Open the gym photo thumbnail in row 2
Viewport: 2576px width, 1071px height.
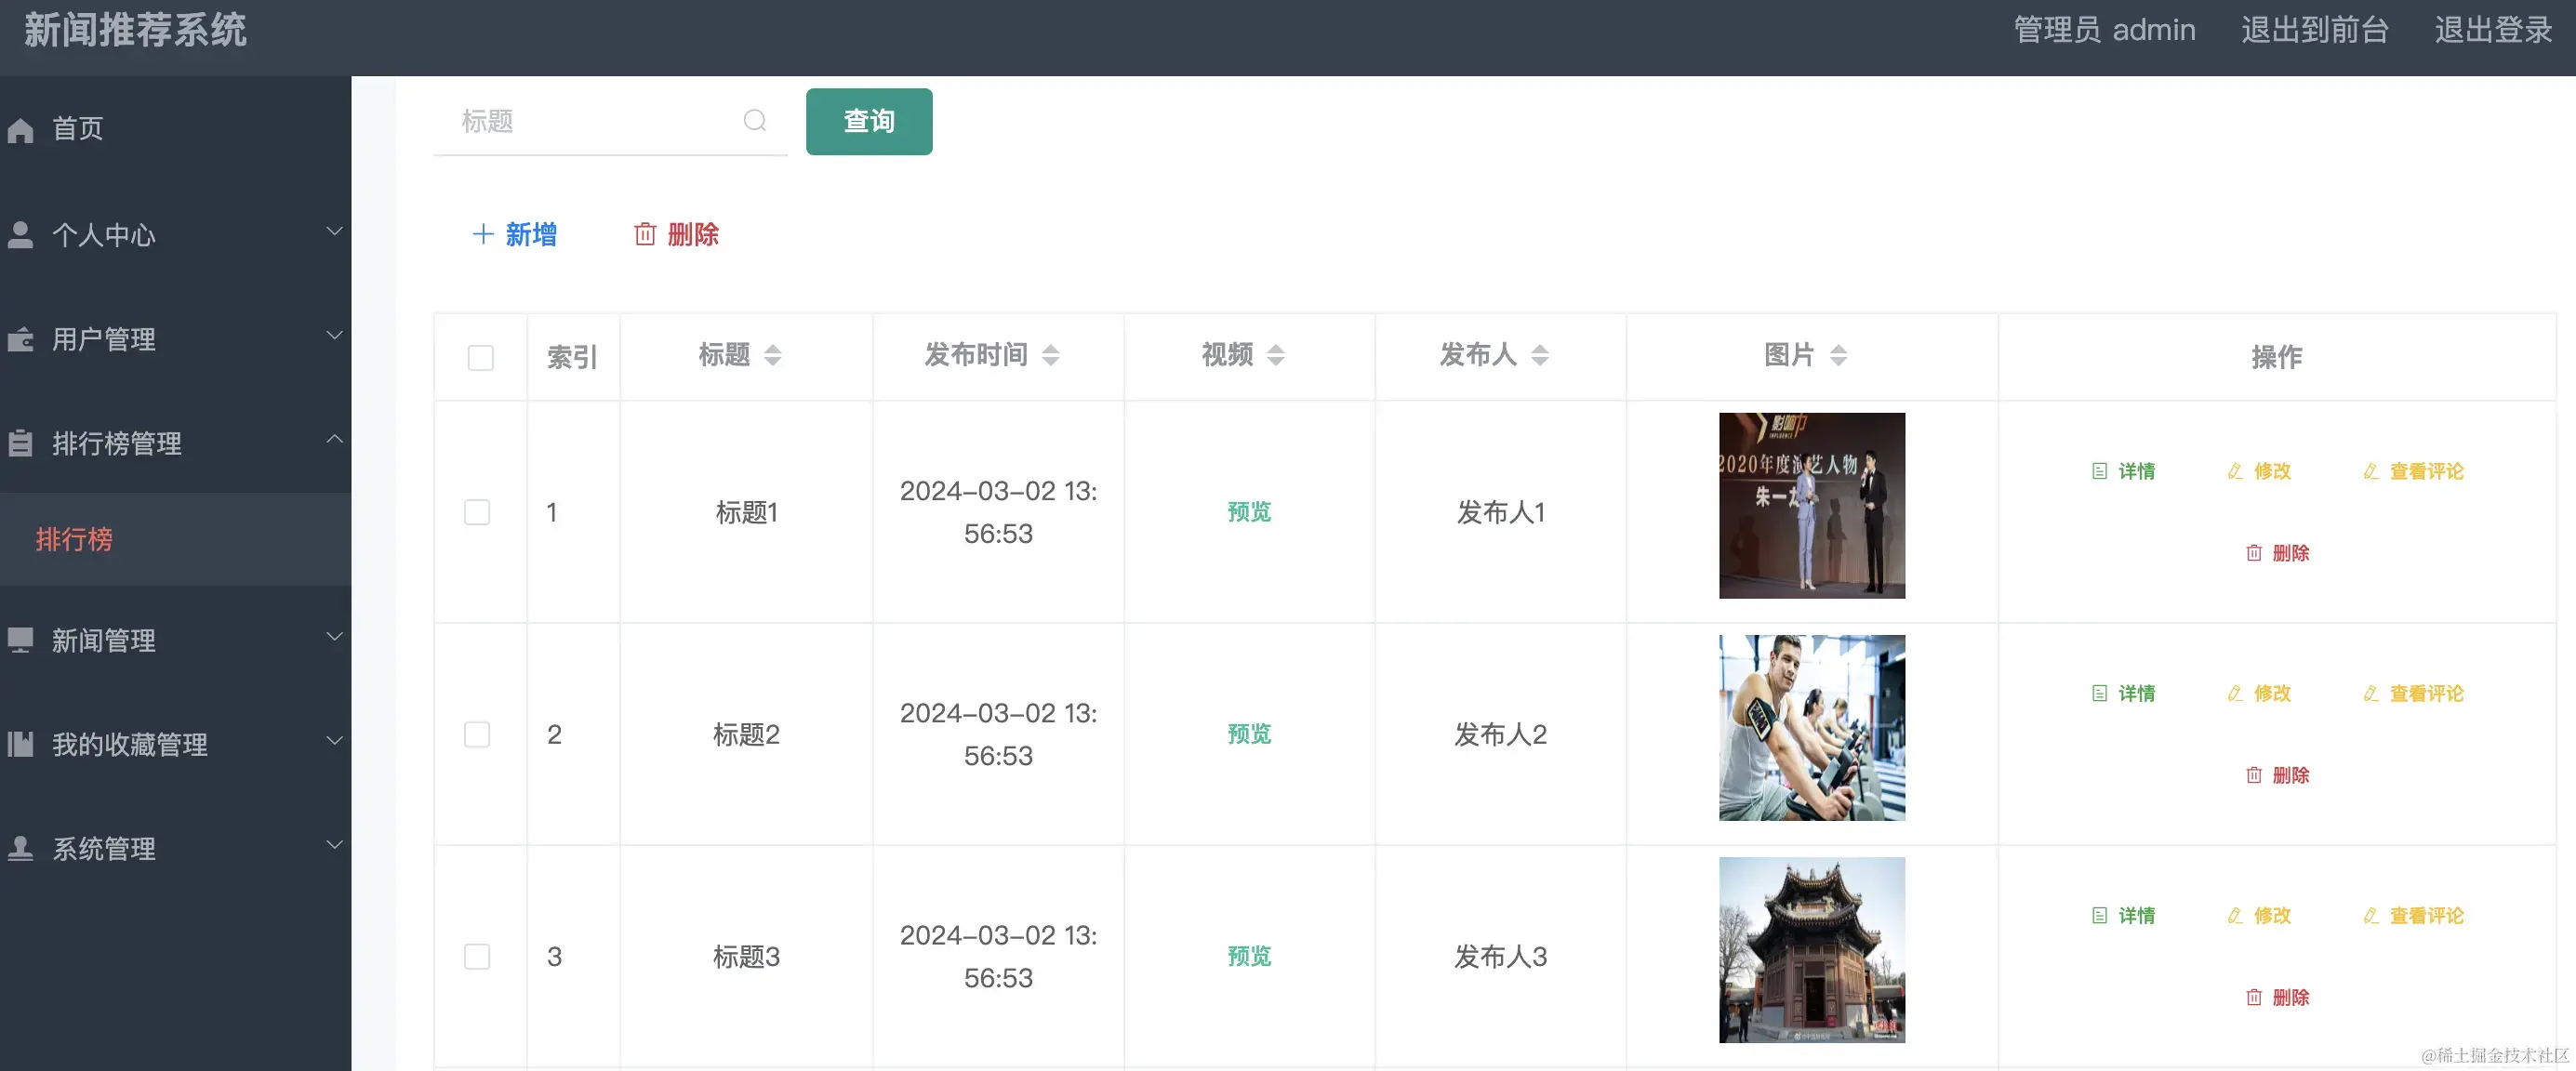(x=1811, y=728)
